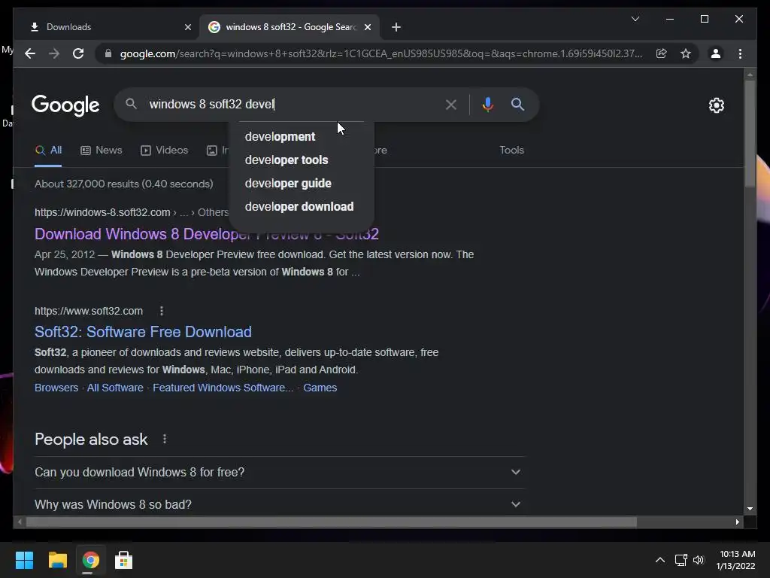Open Featured Windows Software sitelink

pyautogui.click(x=223, y=388)
